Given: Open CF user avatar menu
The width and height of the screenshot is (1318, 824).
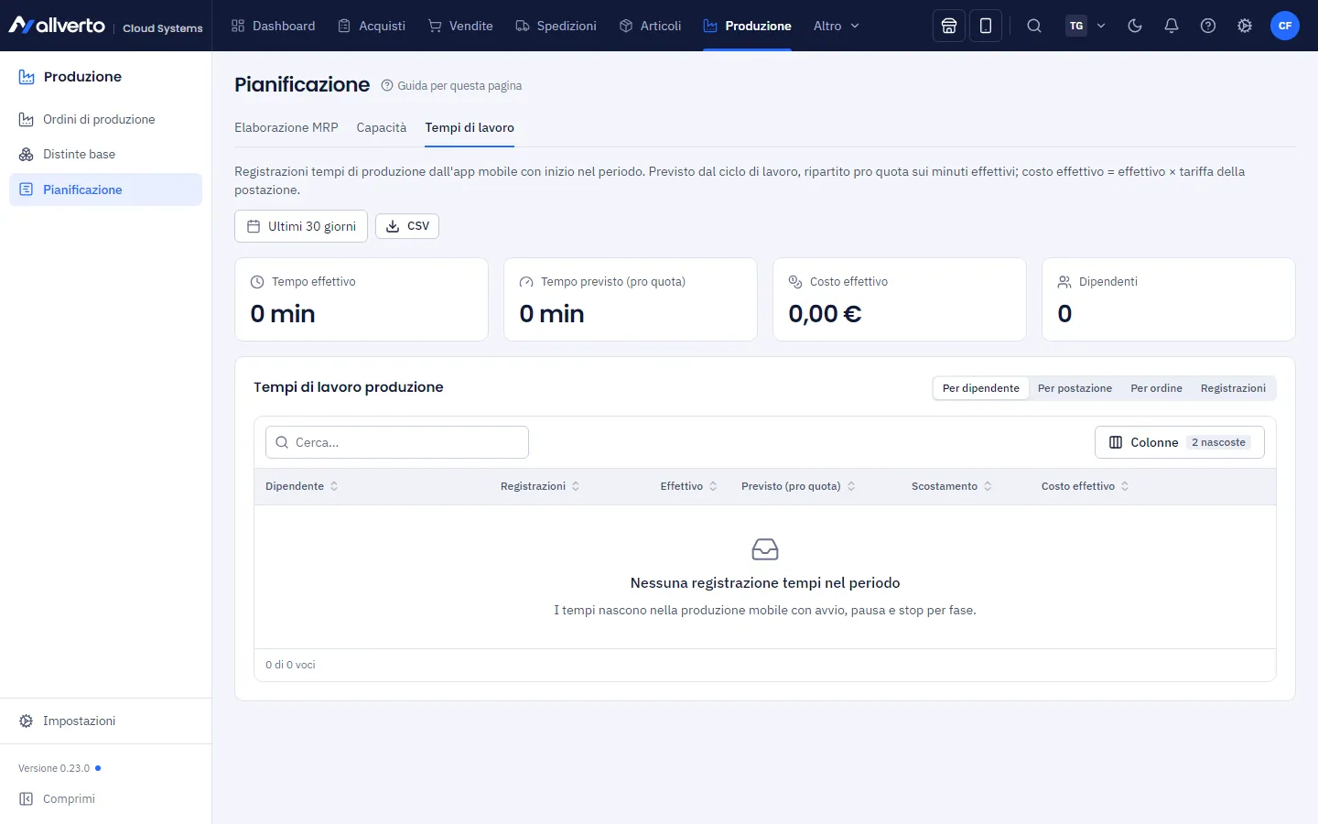Looking at the screenshot, I should click(1285, 26).
